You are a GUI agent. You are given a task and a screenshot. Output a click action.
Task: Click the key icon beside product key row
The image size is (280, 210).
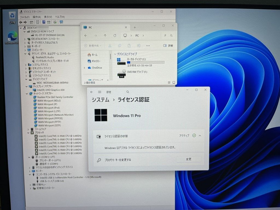click(x=99, y=160)
